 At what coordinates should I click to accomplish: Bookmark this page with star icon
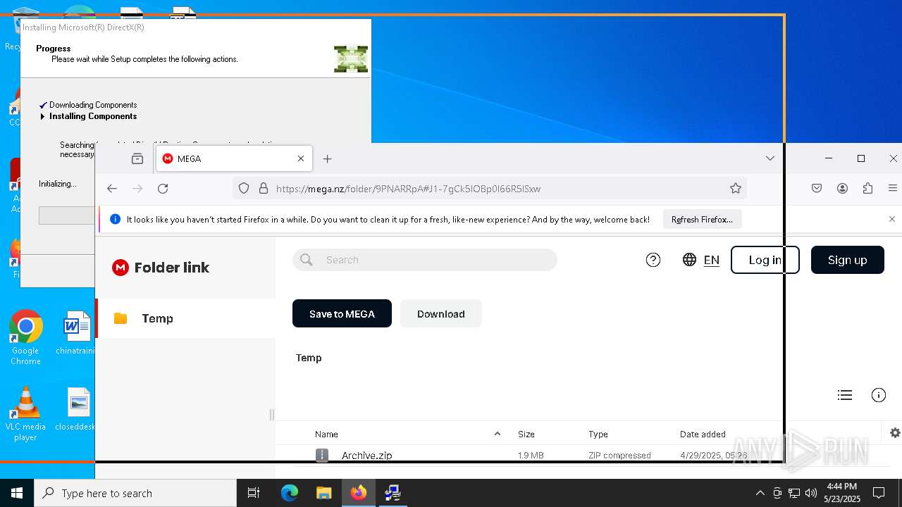click(736, 189)
